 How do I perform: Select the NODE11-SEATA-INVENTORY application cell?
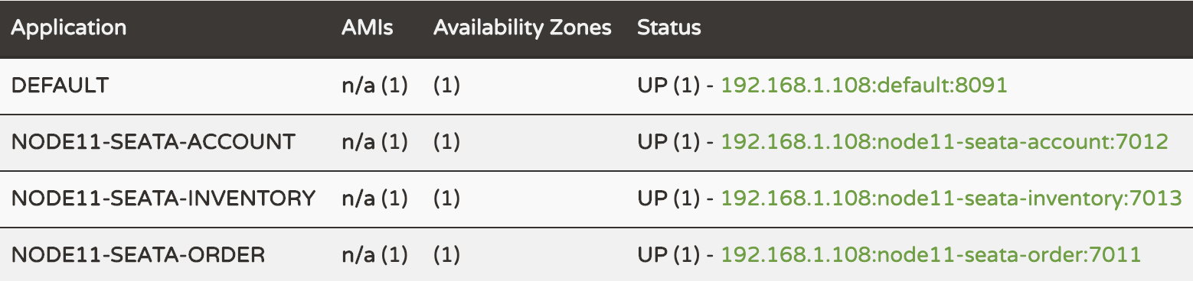(x=163, y=198)
